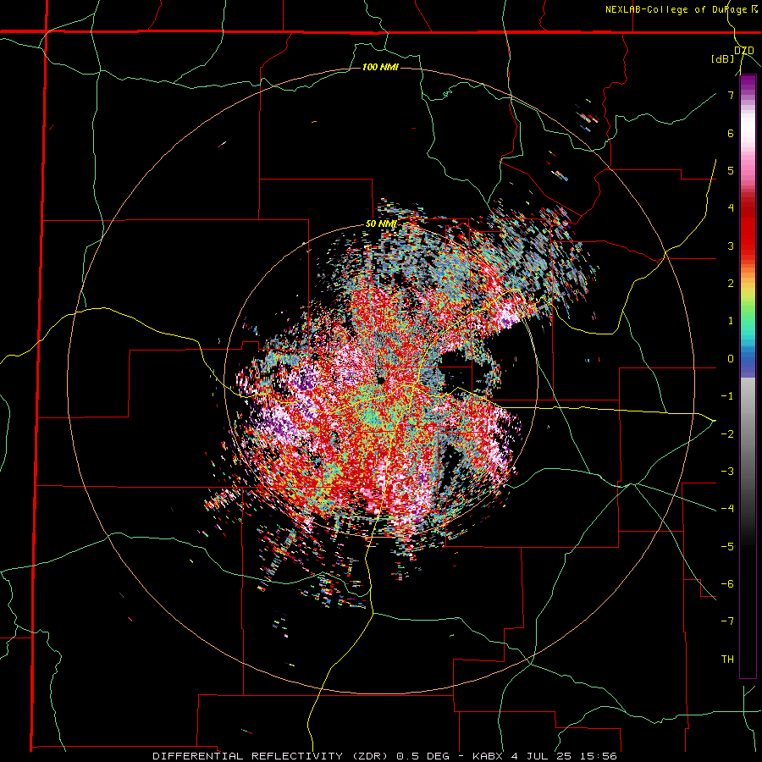Click the -7 value on the scale

727,621
